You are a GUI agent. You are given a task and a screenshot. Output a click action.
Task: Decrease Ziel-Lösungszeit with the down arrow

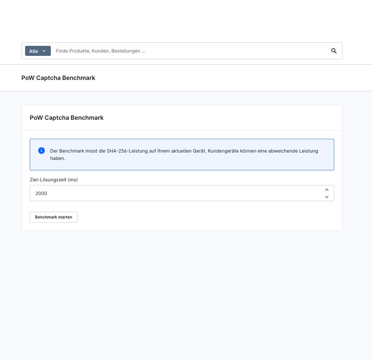tap(327, 197)
